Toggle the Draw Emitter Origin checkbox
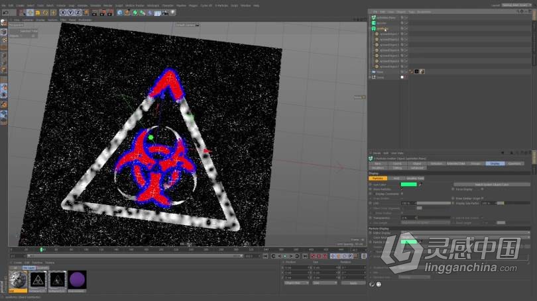 (482, 198)
